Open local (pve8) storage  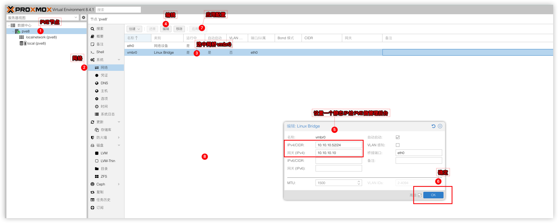coord(36,43)
